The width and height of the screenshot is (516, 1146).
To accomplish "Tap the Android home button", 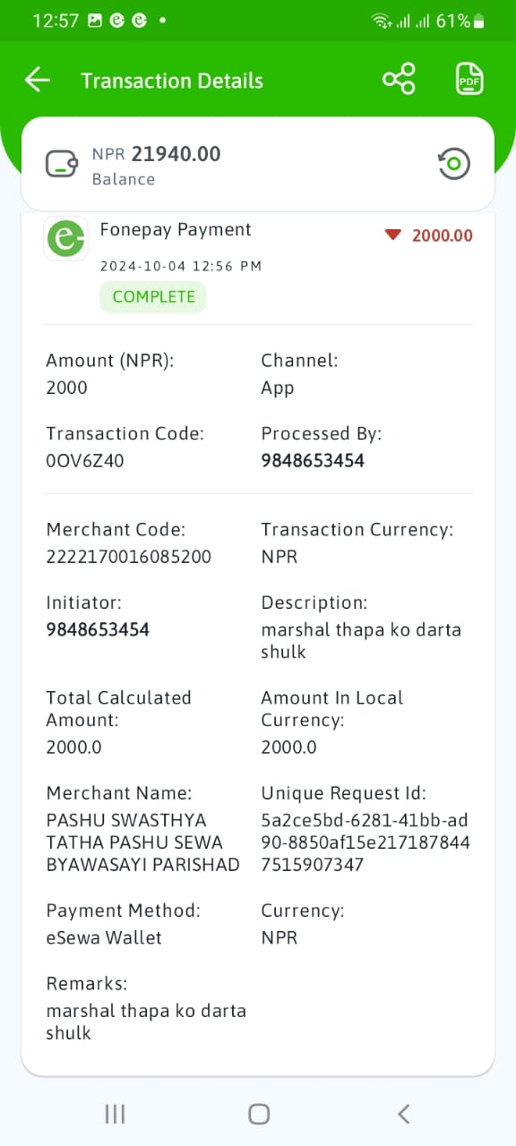I will coord(259,1114).
